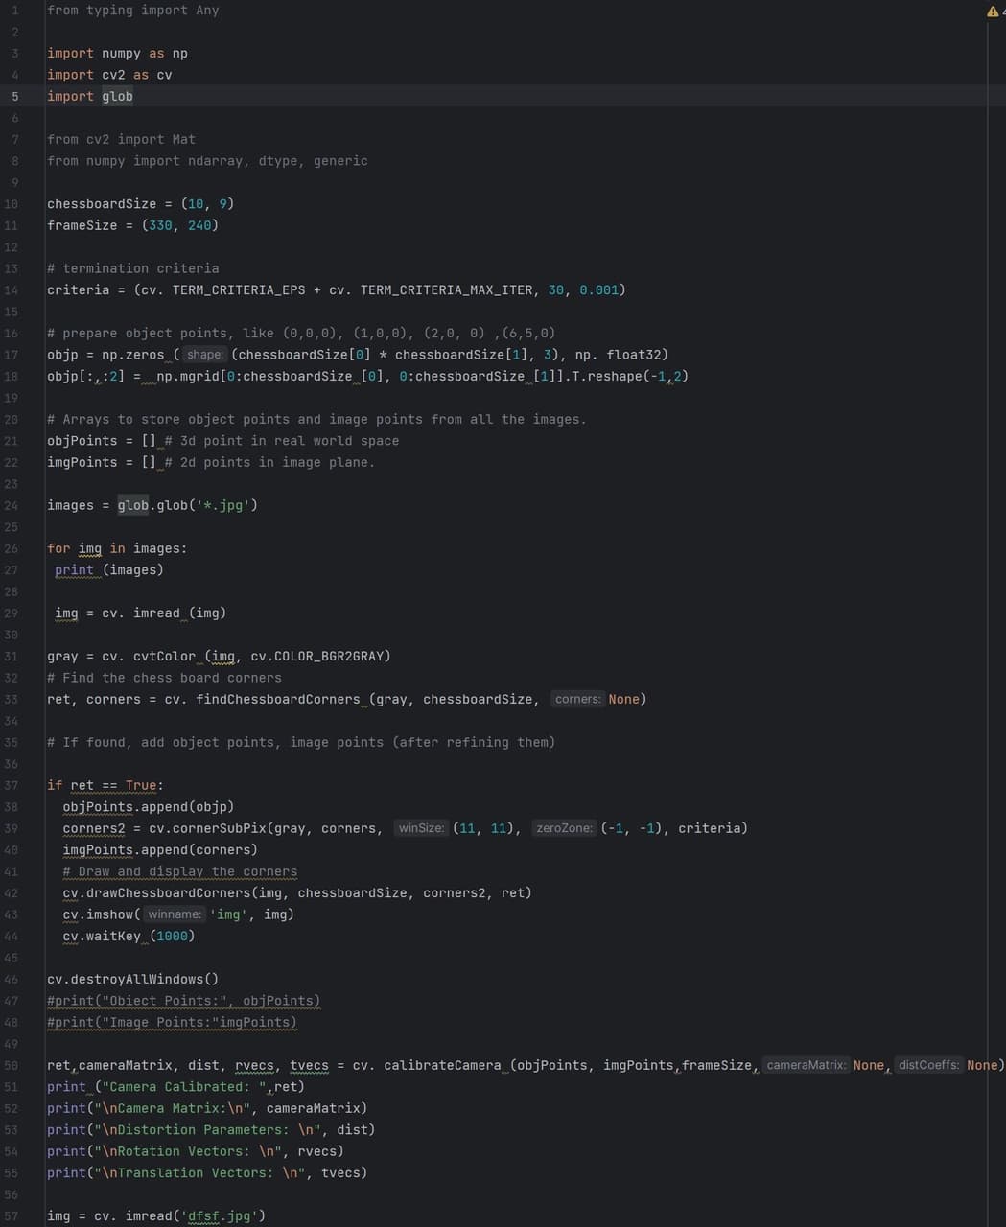
Task: Select line number 37 in the gutter
Action: 13,785
